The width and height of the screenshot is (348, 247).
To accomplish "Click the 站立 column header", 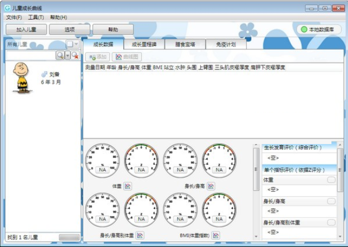I will click(169, 67).
